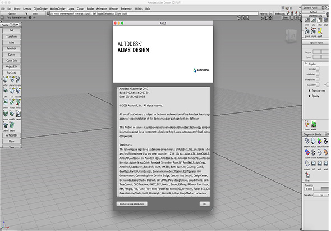Expand the Transparency section
Viewport: 331px width, 231px height.
(x=310, y=90)
